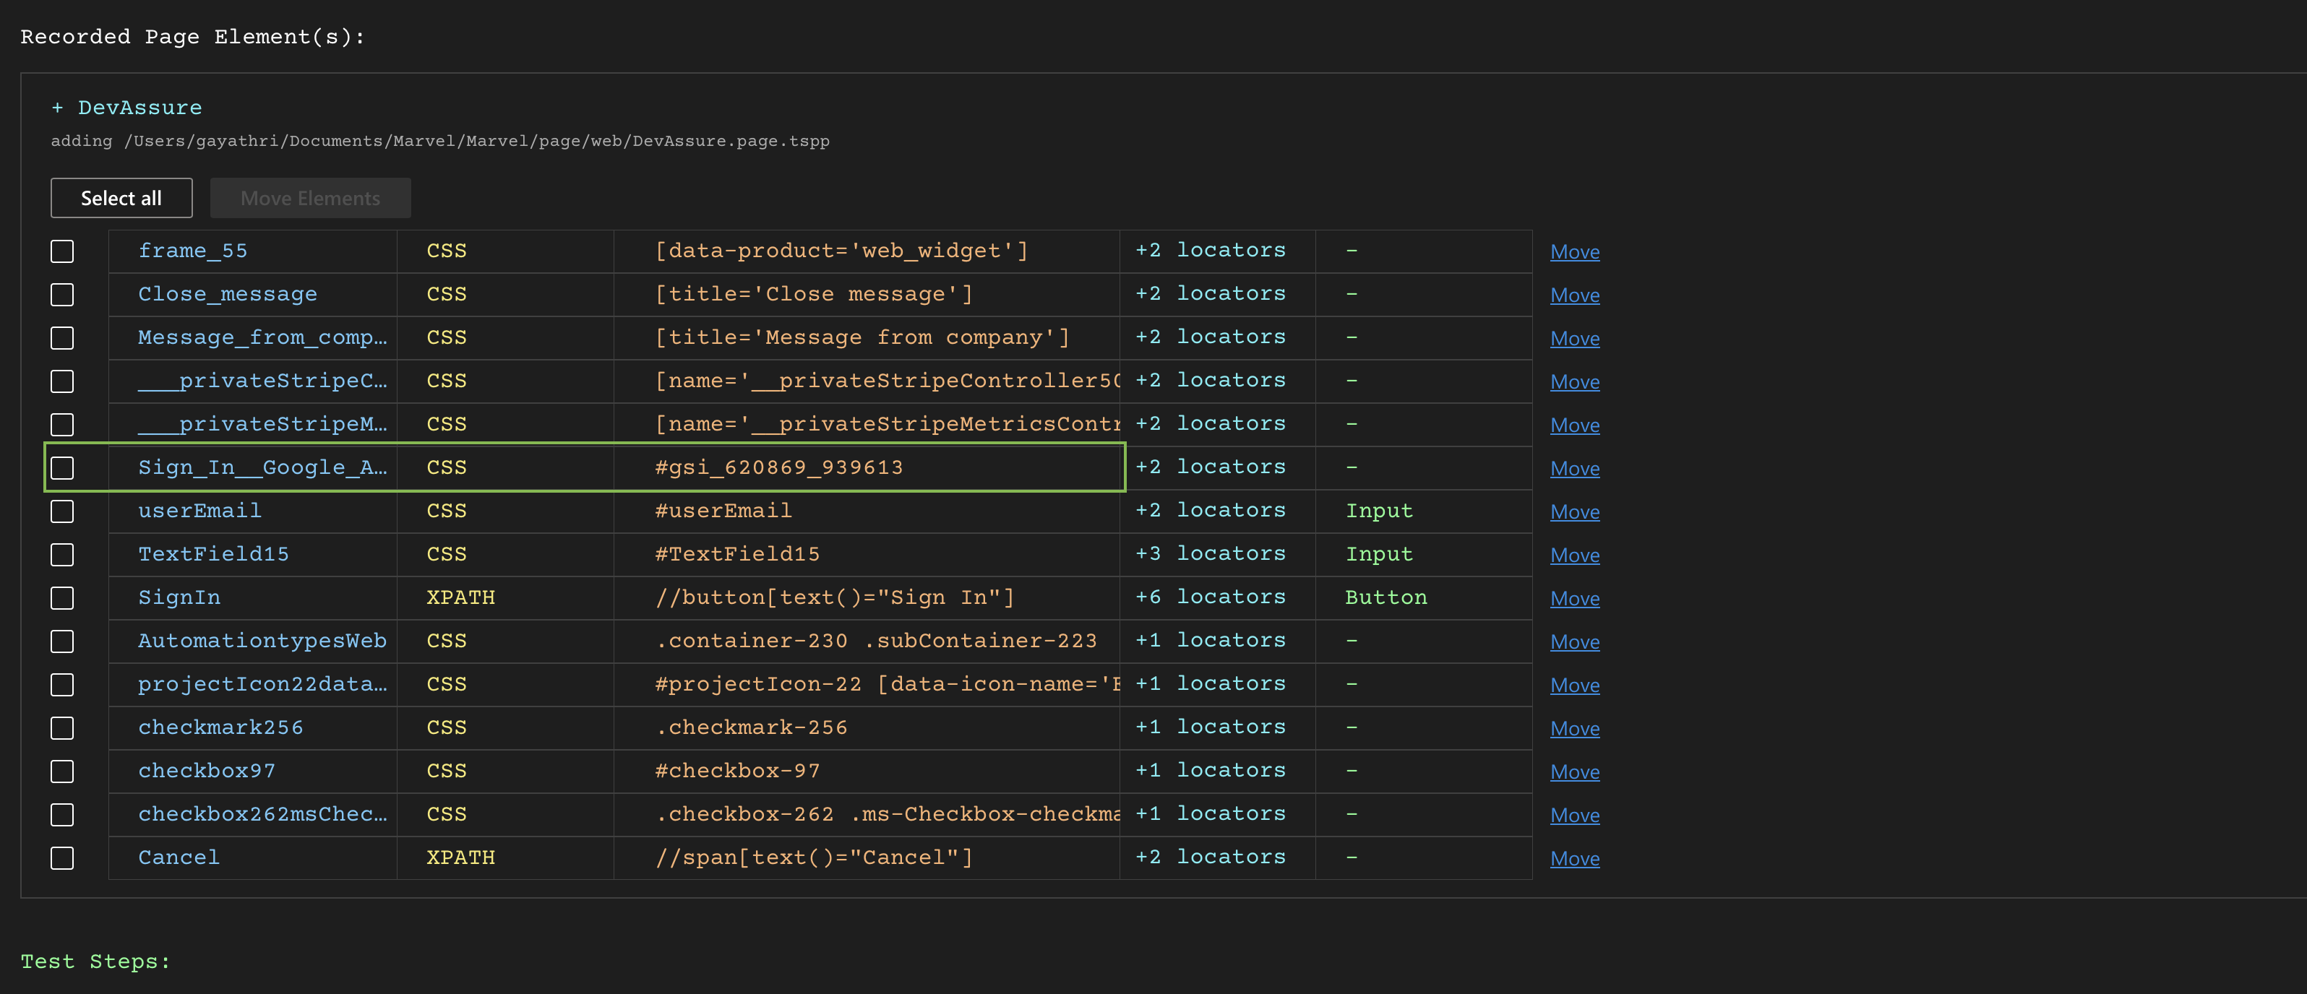Show +3 locators for TextField15
This screenshot has height=994, width=2307.
(x=1210, y=554)
